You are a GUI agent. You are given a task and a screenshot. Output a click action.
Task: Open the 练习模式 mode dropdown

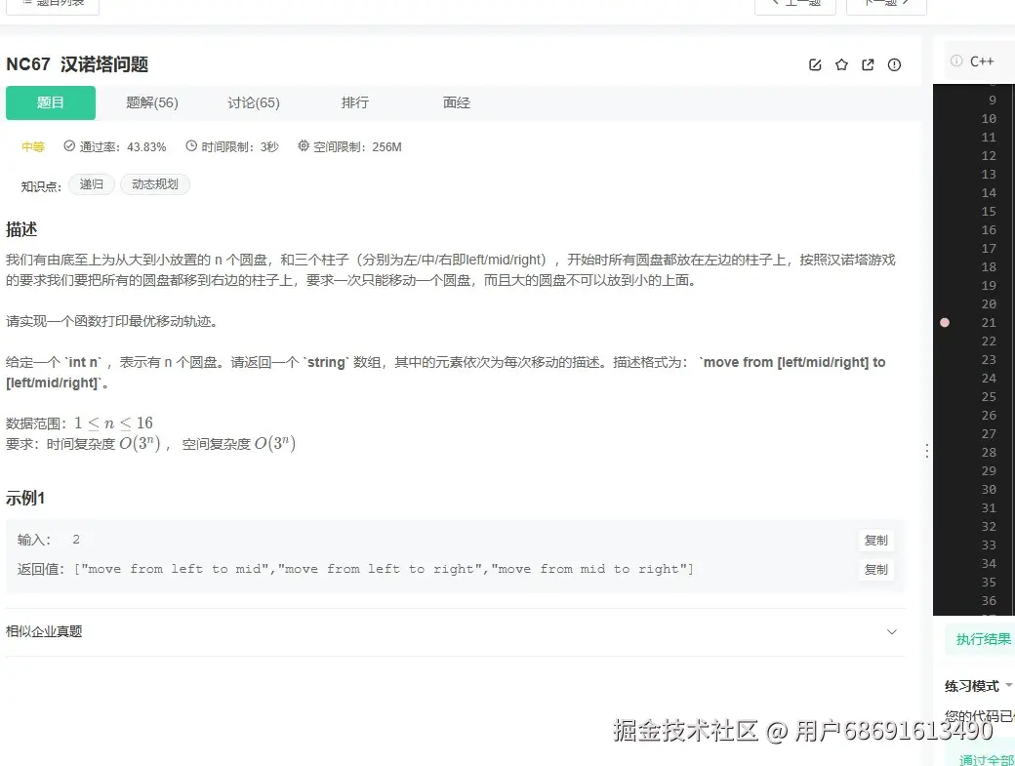click(x=978, y=685)
